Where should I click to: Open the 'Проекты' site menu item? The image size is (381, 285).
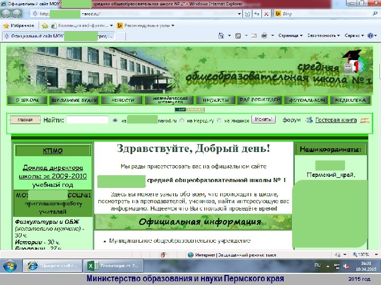(x=216, y=100)
